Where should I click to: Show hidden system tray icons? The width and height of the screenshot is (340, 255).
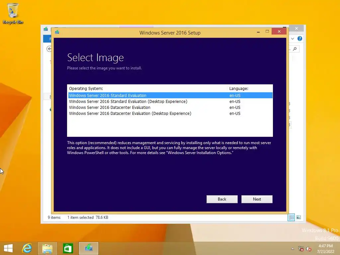tap(293, 249)
